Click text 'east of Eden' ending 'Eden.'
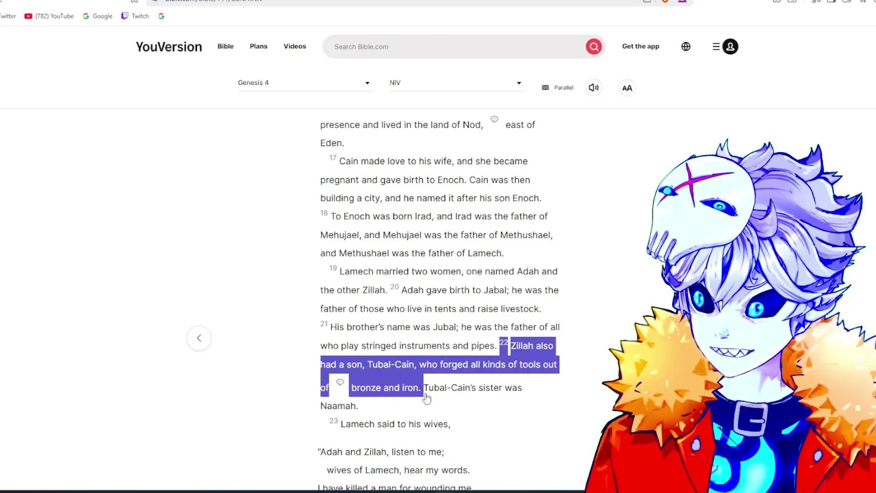The image size is (876, 493). pyautogui.click(x=332, y=143)
